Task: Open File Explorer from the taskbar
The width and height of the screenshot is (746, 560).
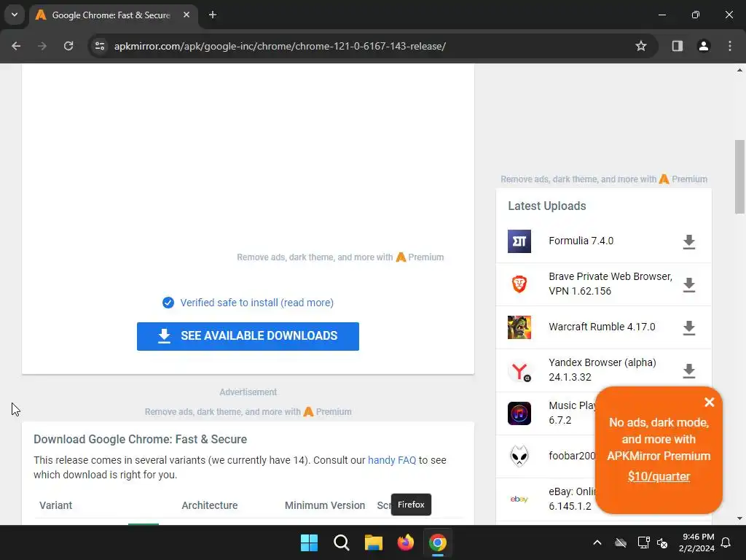Action: (374, 542)
